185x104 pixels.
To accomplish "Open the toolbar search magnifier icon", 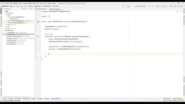I will (x=179, y=6).
